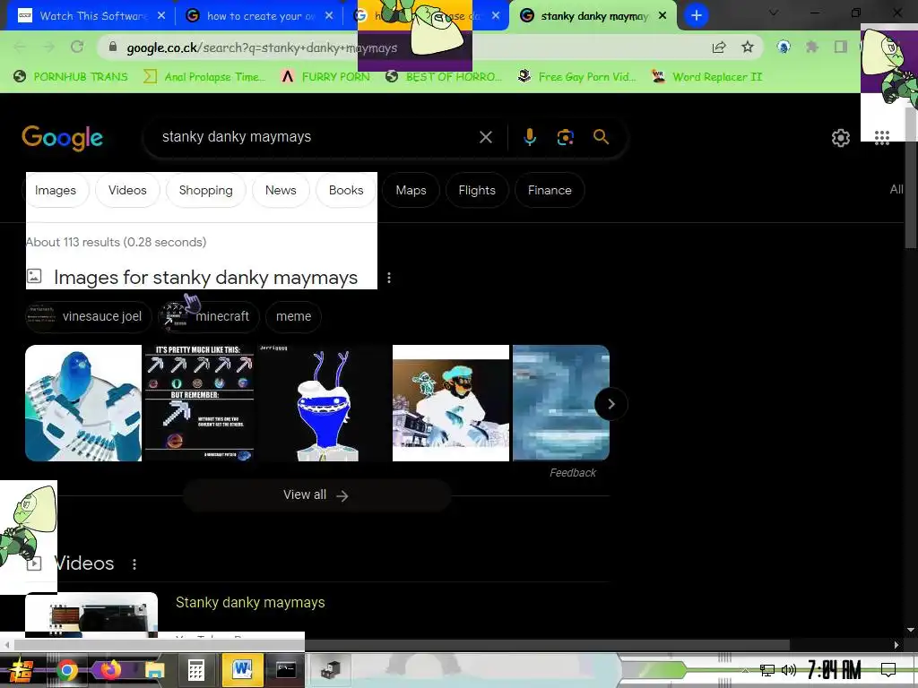Screen dimensions: 918x688
Task: Submit the search with the magnifier icon
Action: tap(601, 137)
